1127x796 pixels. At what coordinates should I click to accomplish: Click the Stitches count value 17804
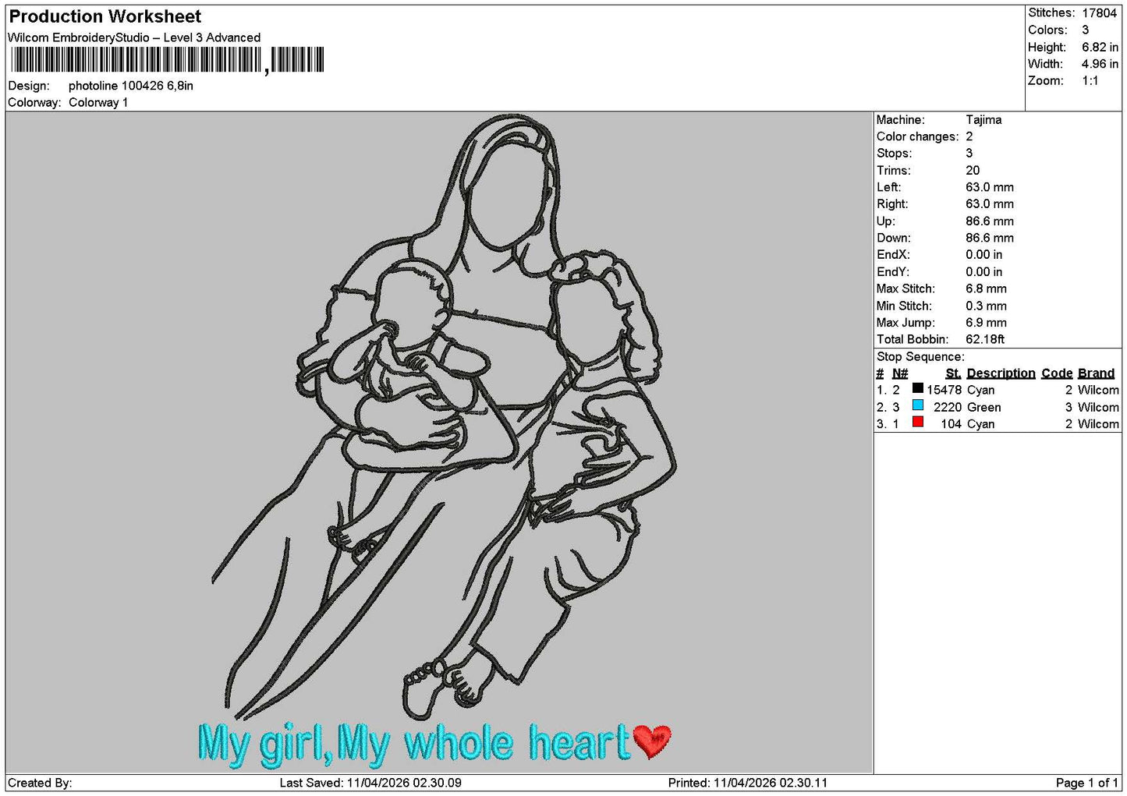[1099, 13]
